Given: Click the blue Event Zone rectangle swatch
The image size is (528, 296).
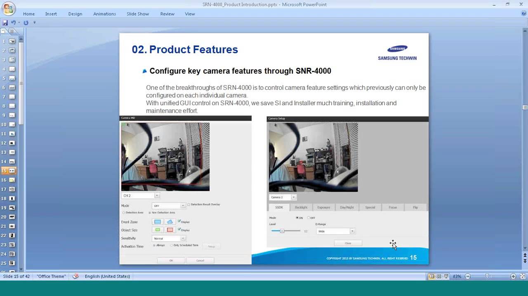Looking at the screenshot, I should tap(158, 222).
